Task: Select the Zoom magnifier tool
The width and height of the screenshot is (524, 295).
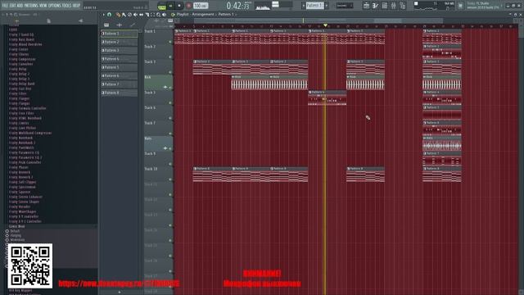Action: 158,15
